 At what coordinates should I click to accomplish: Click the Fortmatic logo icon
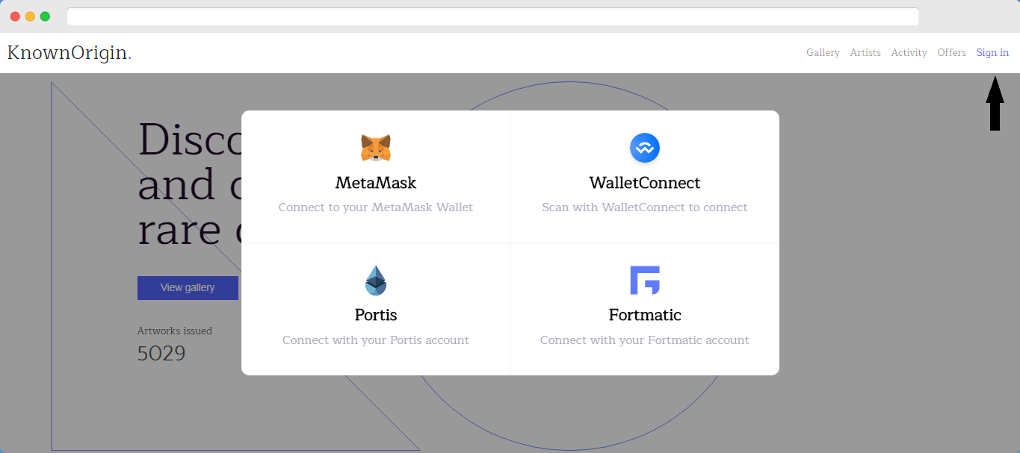point(644,281)
